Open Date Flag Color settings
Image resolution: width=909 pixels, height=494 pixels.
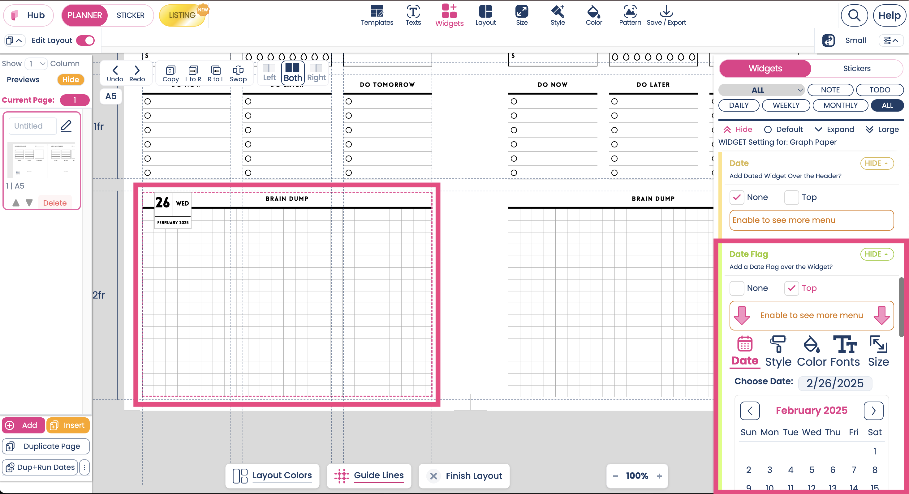click(x=811, y=351)
